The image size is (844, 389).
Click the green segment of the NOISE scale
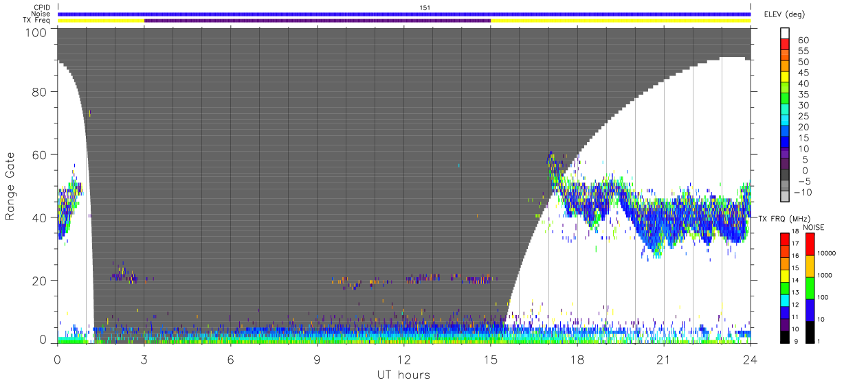pyautogui.click(x=810, y=287)
